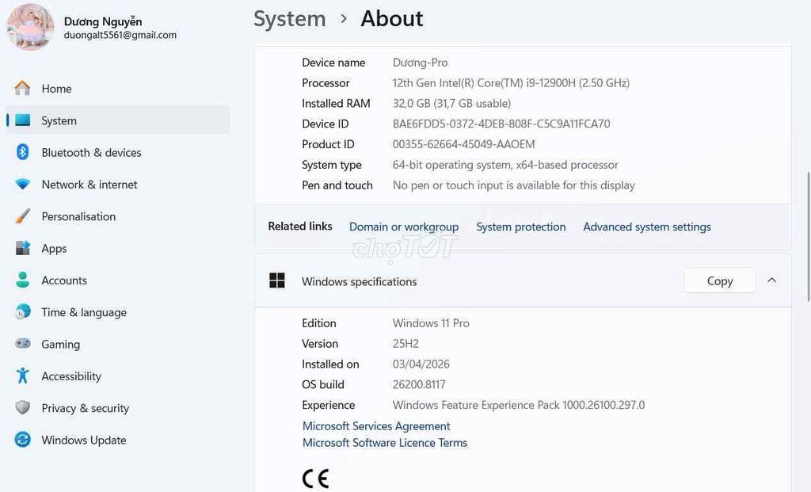Open the Domain or workgroup link

pyautogui.click(x=403, y=227)
